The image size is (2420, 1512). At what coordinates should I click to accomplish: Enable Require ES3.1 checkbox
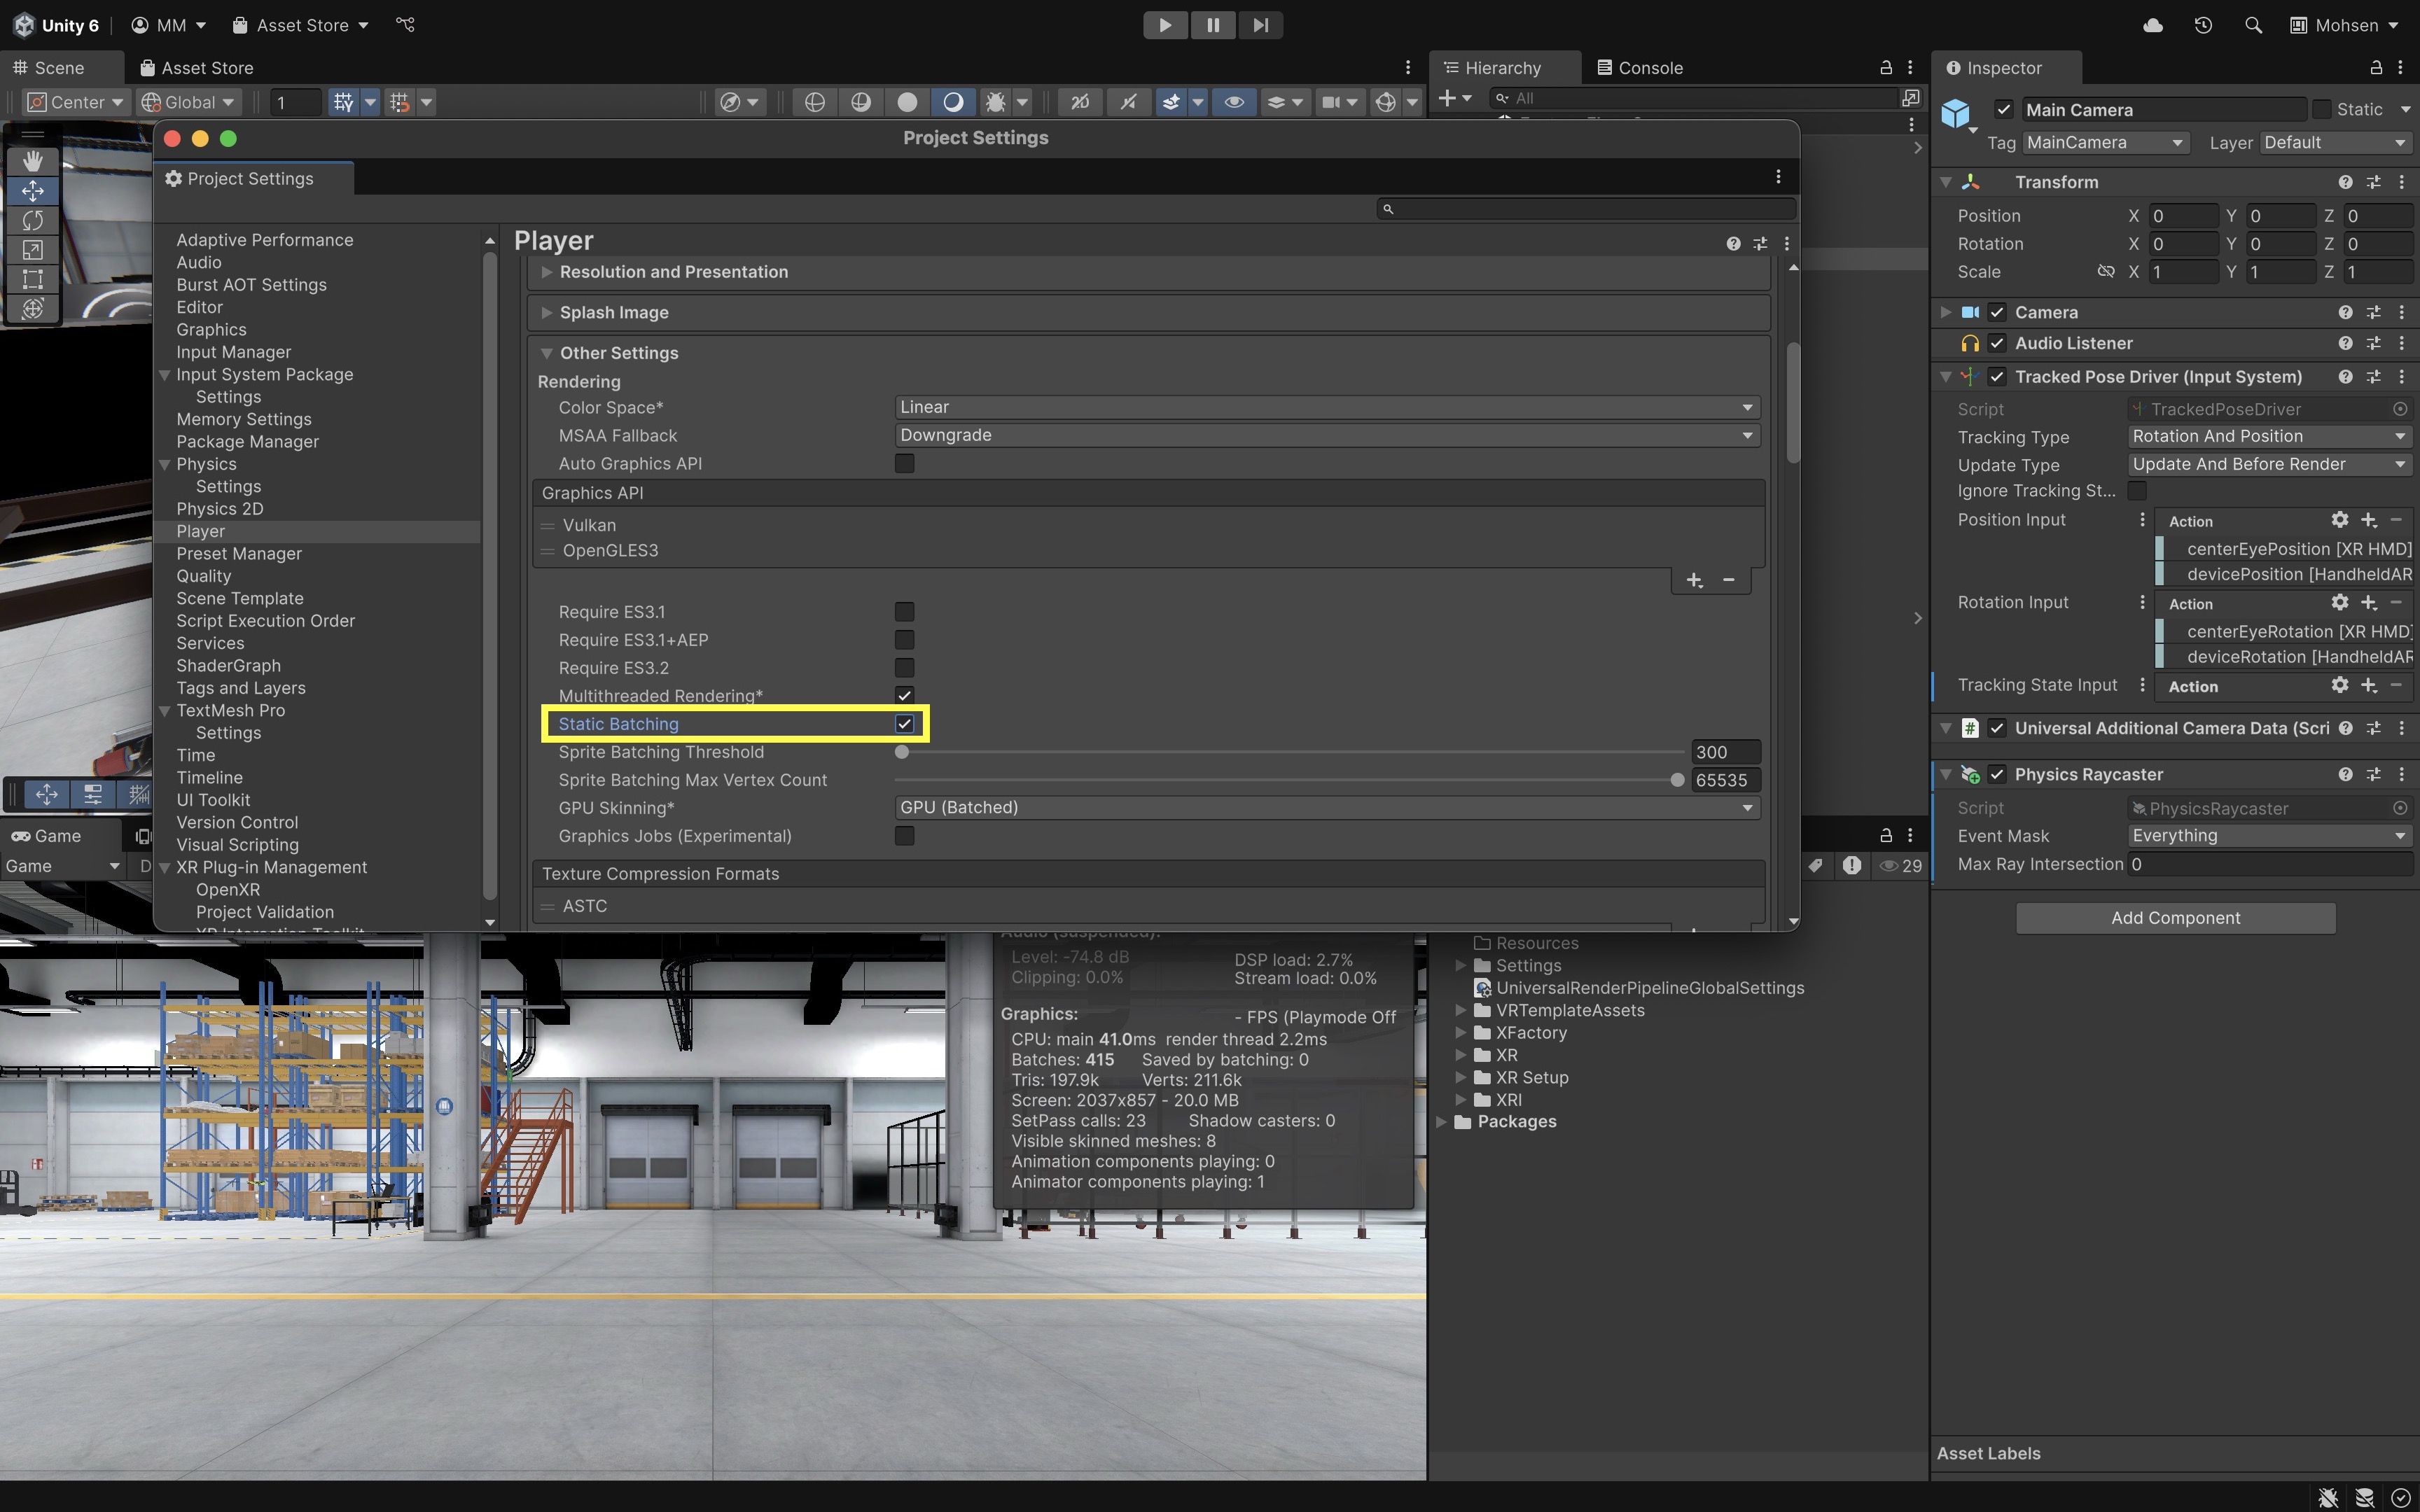(x=904, y=612)
